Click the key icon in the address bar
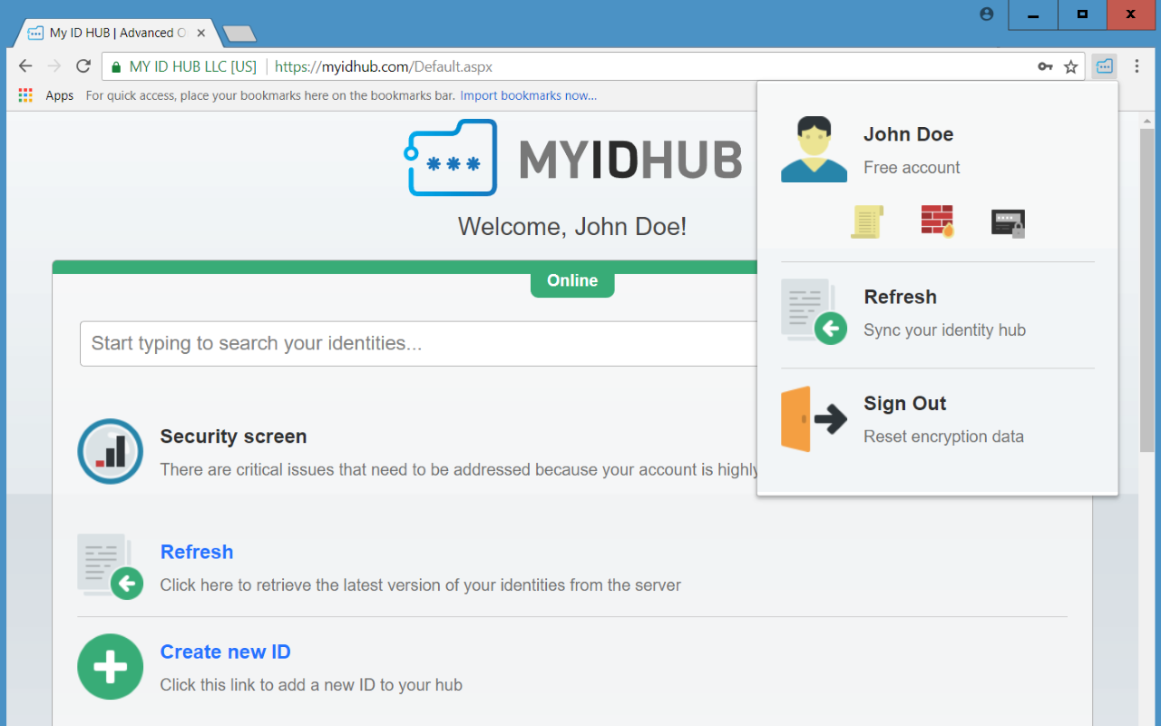1161x726 pixels. [x=1046, y=66]
